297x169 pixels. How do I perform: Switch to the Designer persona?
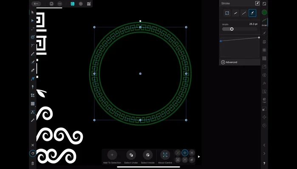point(72,3)
